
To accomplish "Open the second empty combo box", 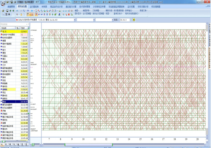I will click(94, 20).
